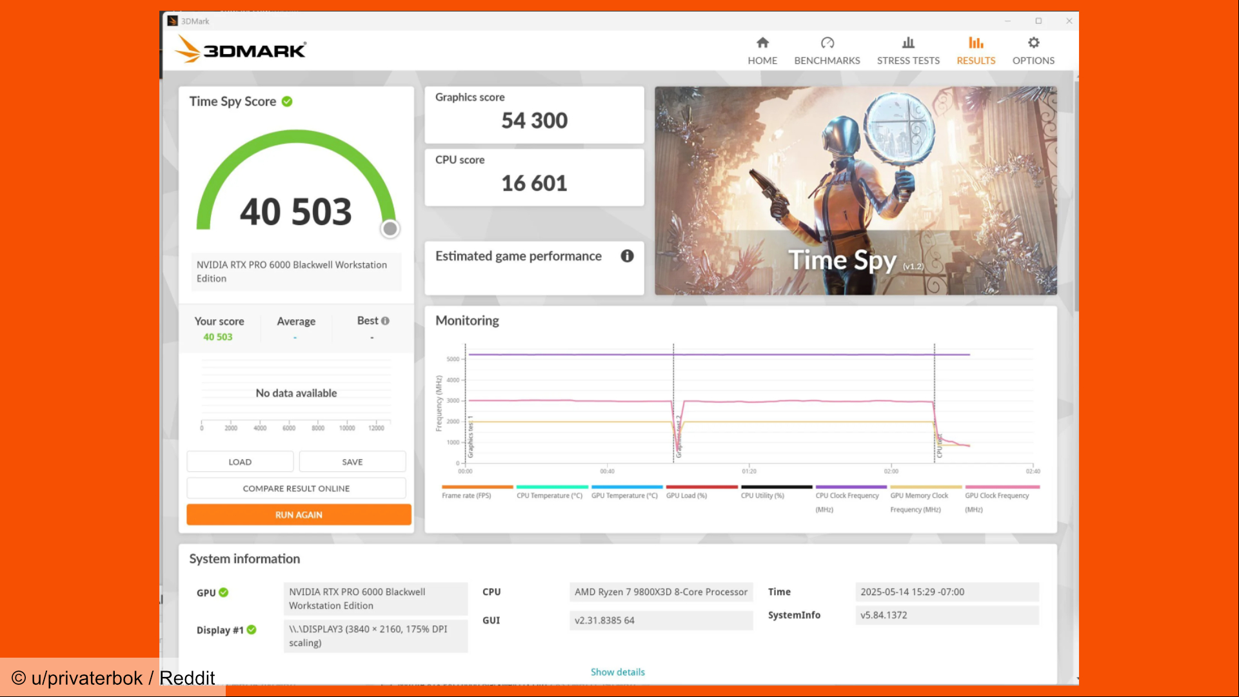Click the System information heading
1239x697 pixels.
[x=244, y=559]
